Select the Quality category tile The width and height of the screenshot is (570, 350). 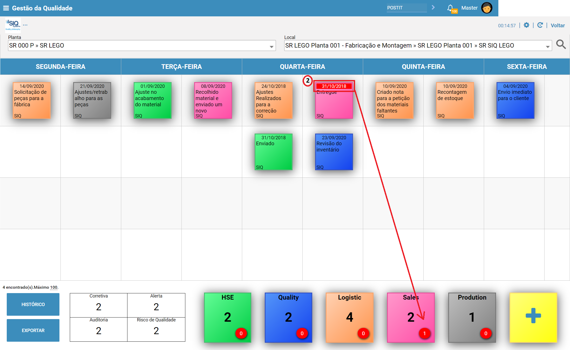pyautogui.click(x=288, y=318)
